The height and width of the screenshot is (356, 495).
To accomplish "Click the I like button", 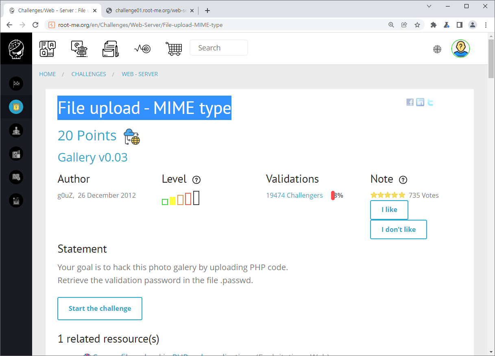I will coord(389,210).
